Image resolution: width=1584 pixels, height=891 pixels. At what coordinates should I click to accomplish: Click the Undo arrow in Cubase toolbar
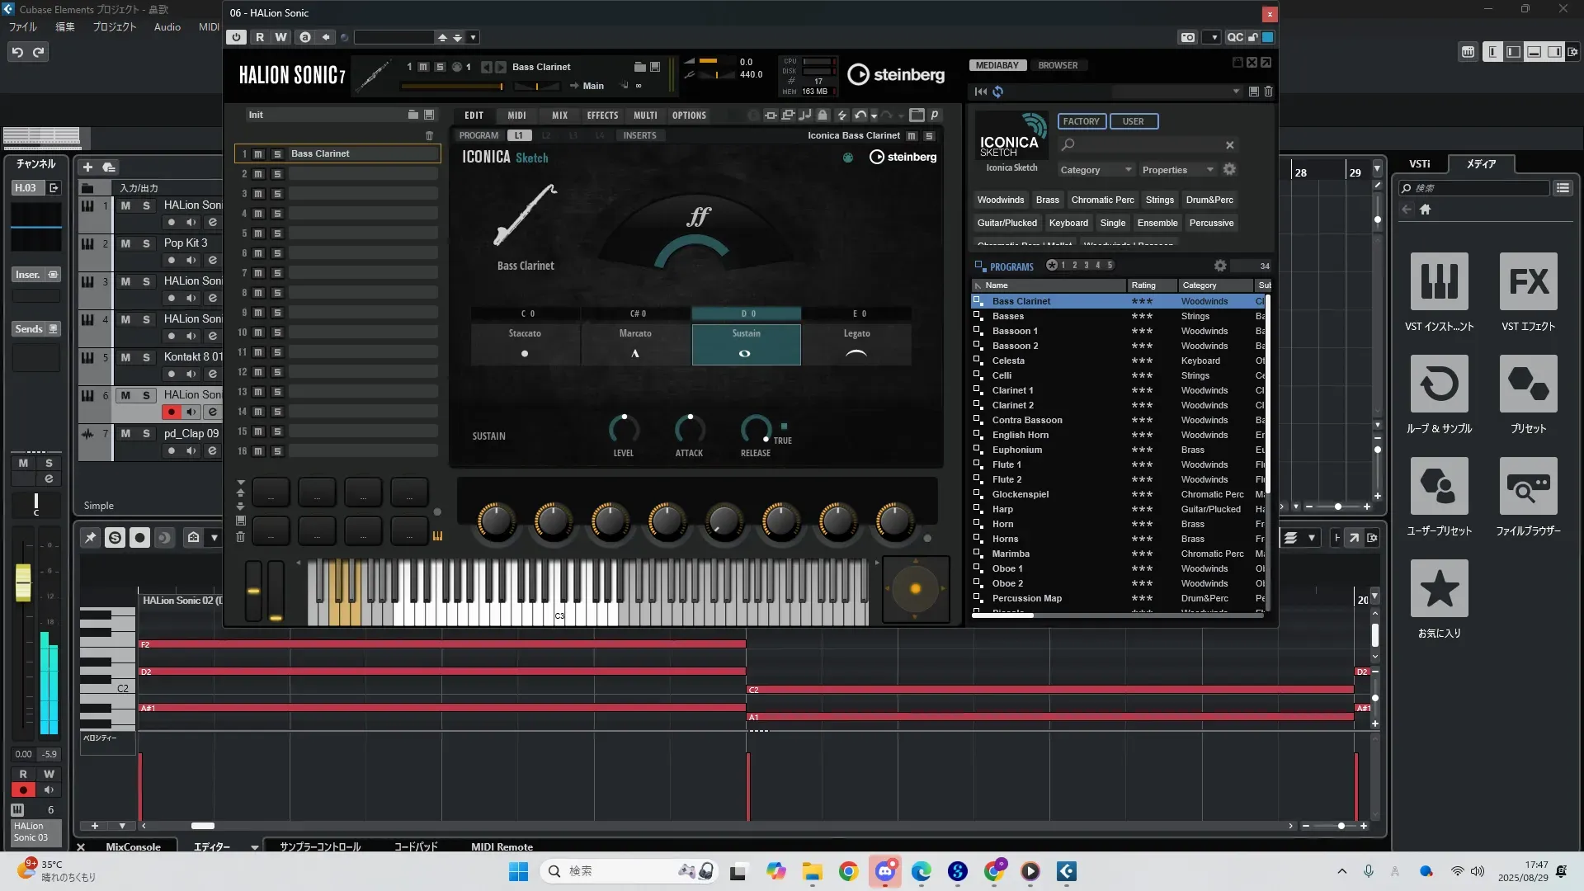click(17, 52)
